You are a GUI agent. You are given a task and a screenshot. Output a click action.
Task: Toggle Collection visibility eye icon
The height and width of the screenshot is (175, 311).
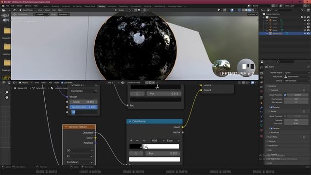tap(305, 17)
